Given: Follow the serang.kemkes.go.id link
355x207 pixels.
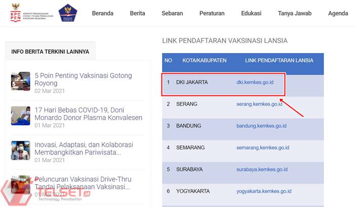Looking at the screenshot, I should [x=259, y=104].
